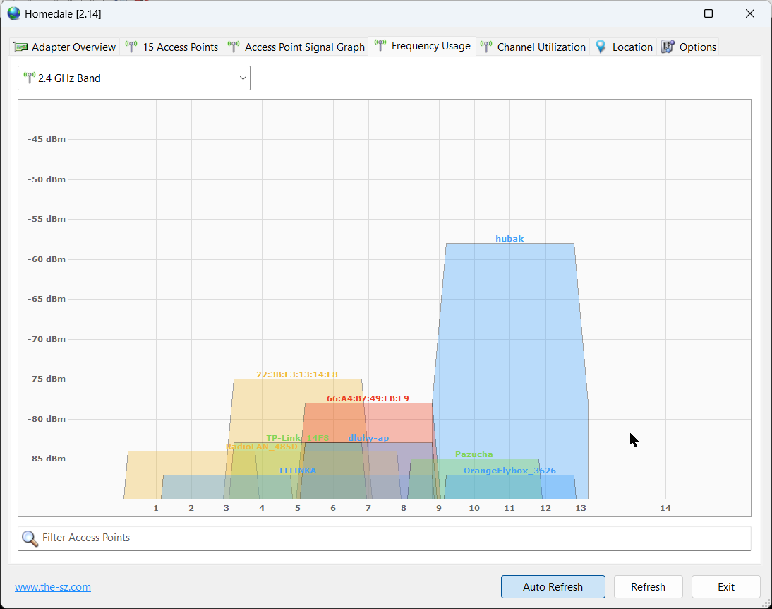This screenshot has width=772, height=609.
Task: Click the magnifying glass filter icon
Action: [x=30, y=538]
